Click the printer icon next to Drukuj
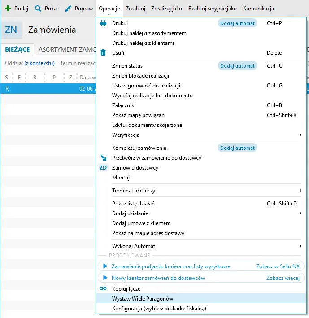The image size is (309, 318). click(103, 23)
